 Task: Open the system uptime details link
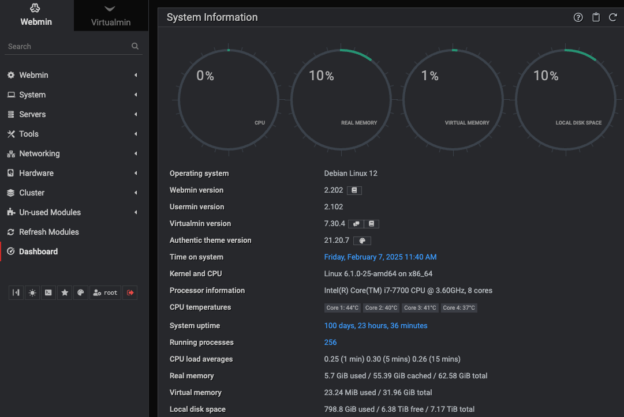[x=375, y=325]
